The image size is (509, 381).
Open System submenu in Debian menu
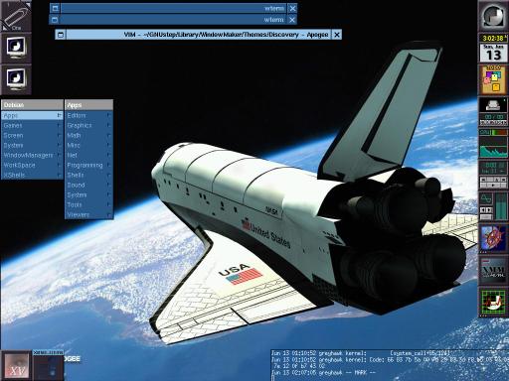click(x=32, y=145)
